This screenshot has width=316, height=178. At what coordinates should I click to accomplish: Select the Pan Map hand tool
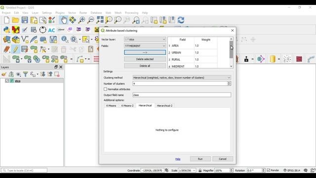[x=64, y=20]
